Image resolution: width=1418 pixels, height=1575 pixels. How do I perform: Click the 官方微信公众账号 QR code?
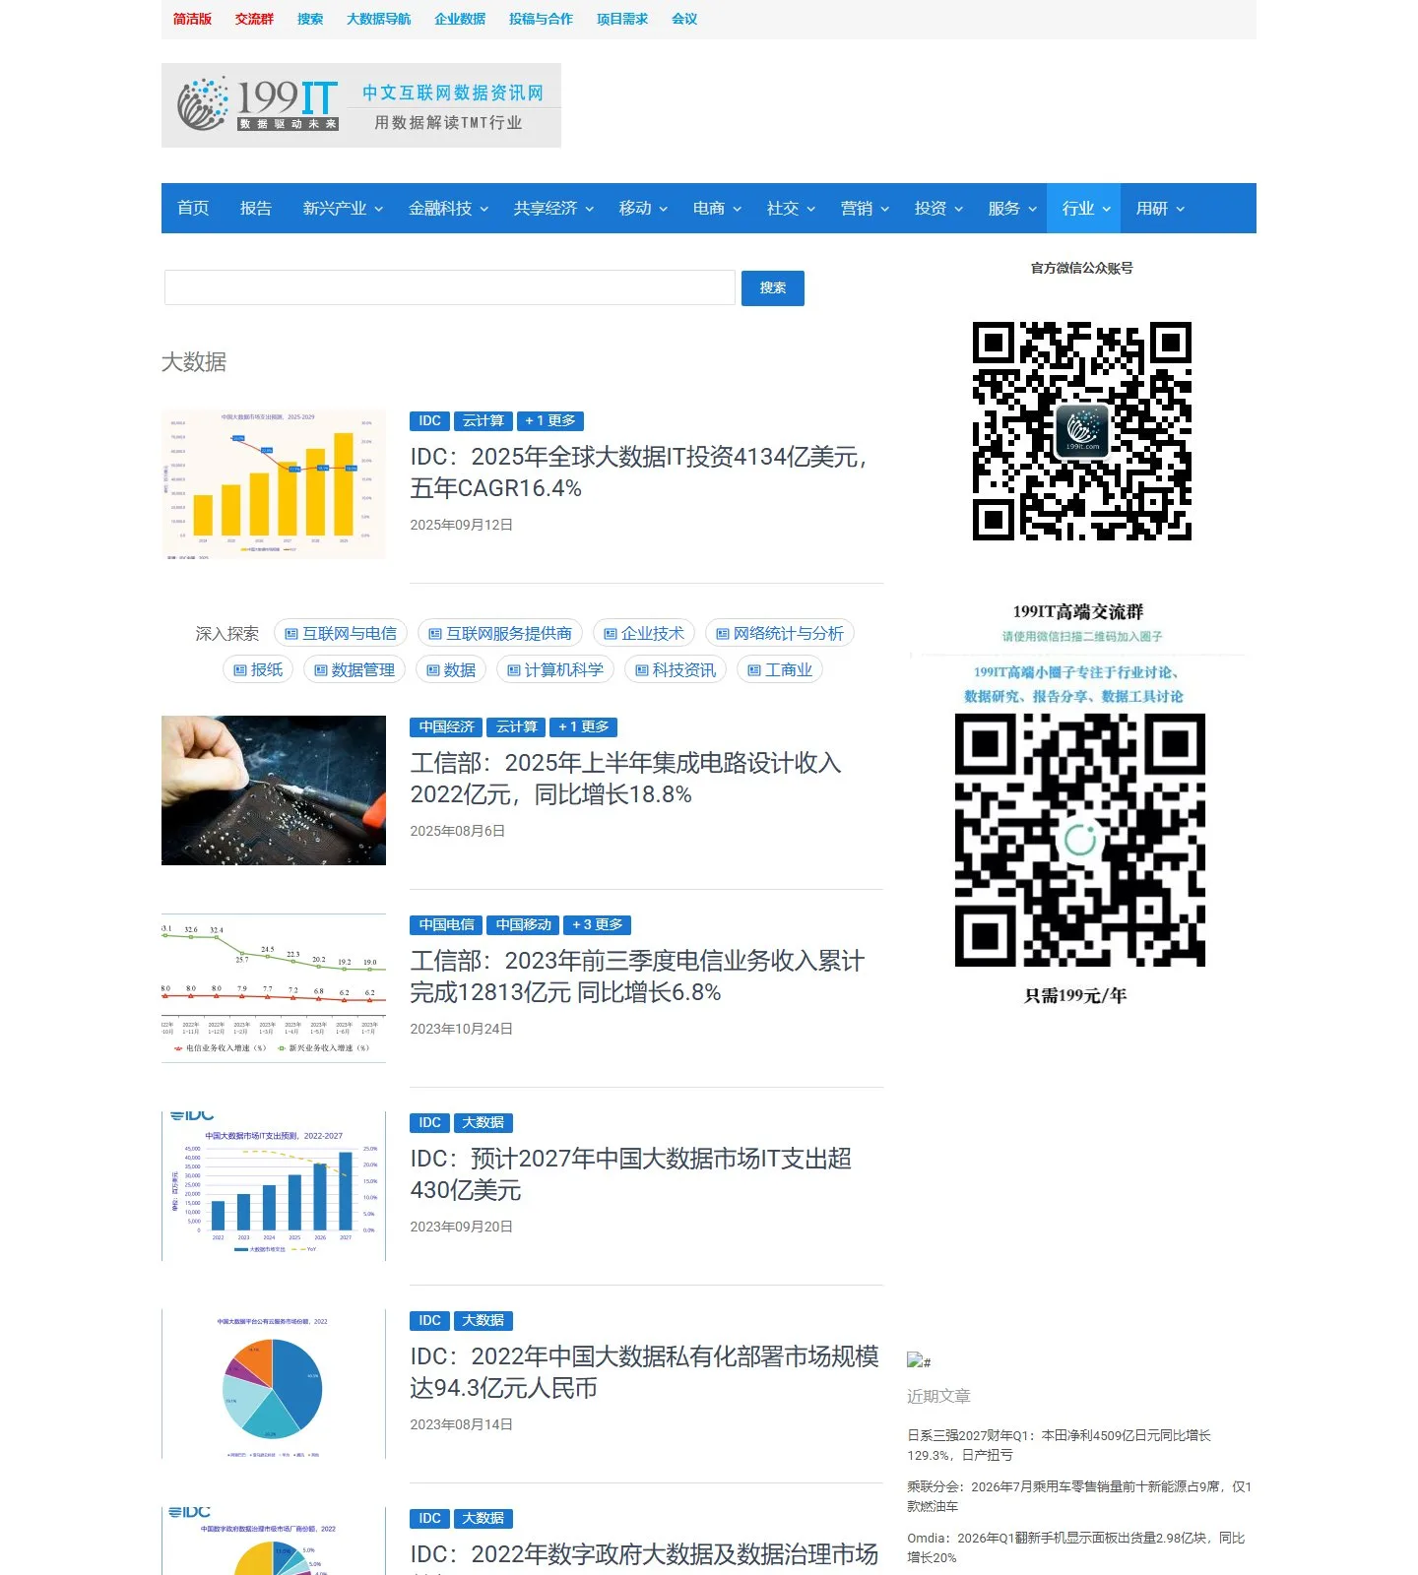coord(1082,431)
